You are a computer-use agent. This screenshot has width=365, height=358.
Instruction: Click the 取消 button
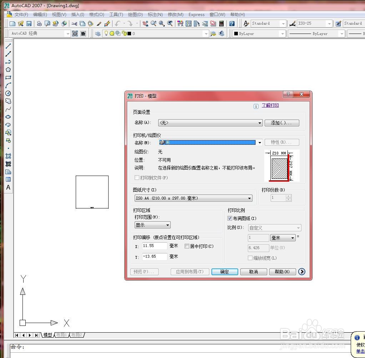point(254,272)
